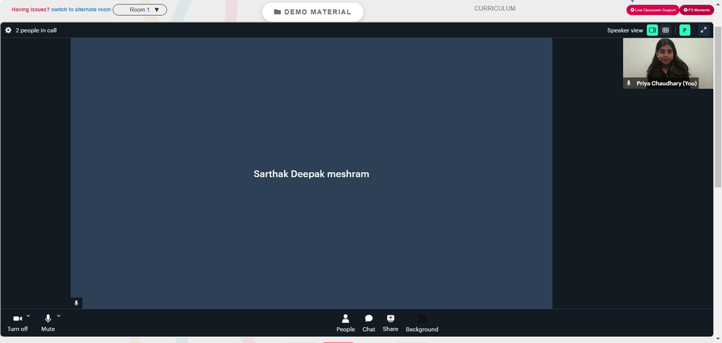
Task: Click Speaker view label
Action: [x=625, y=30]
